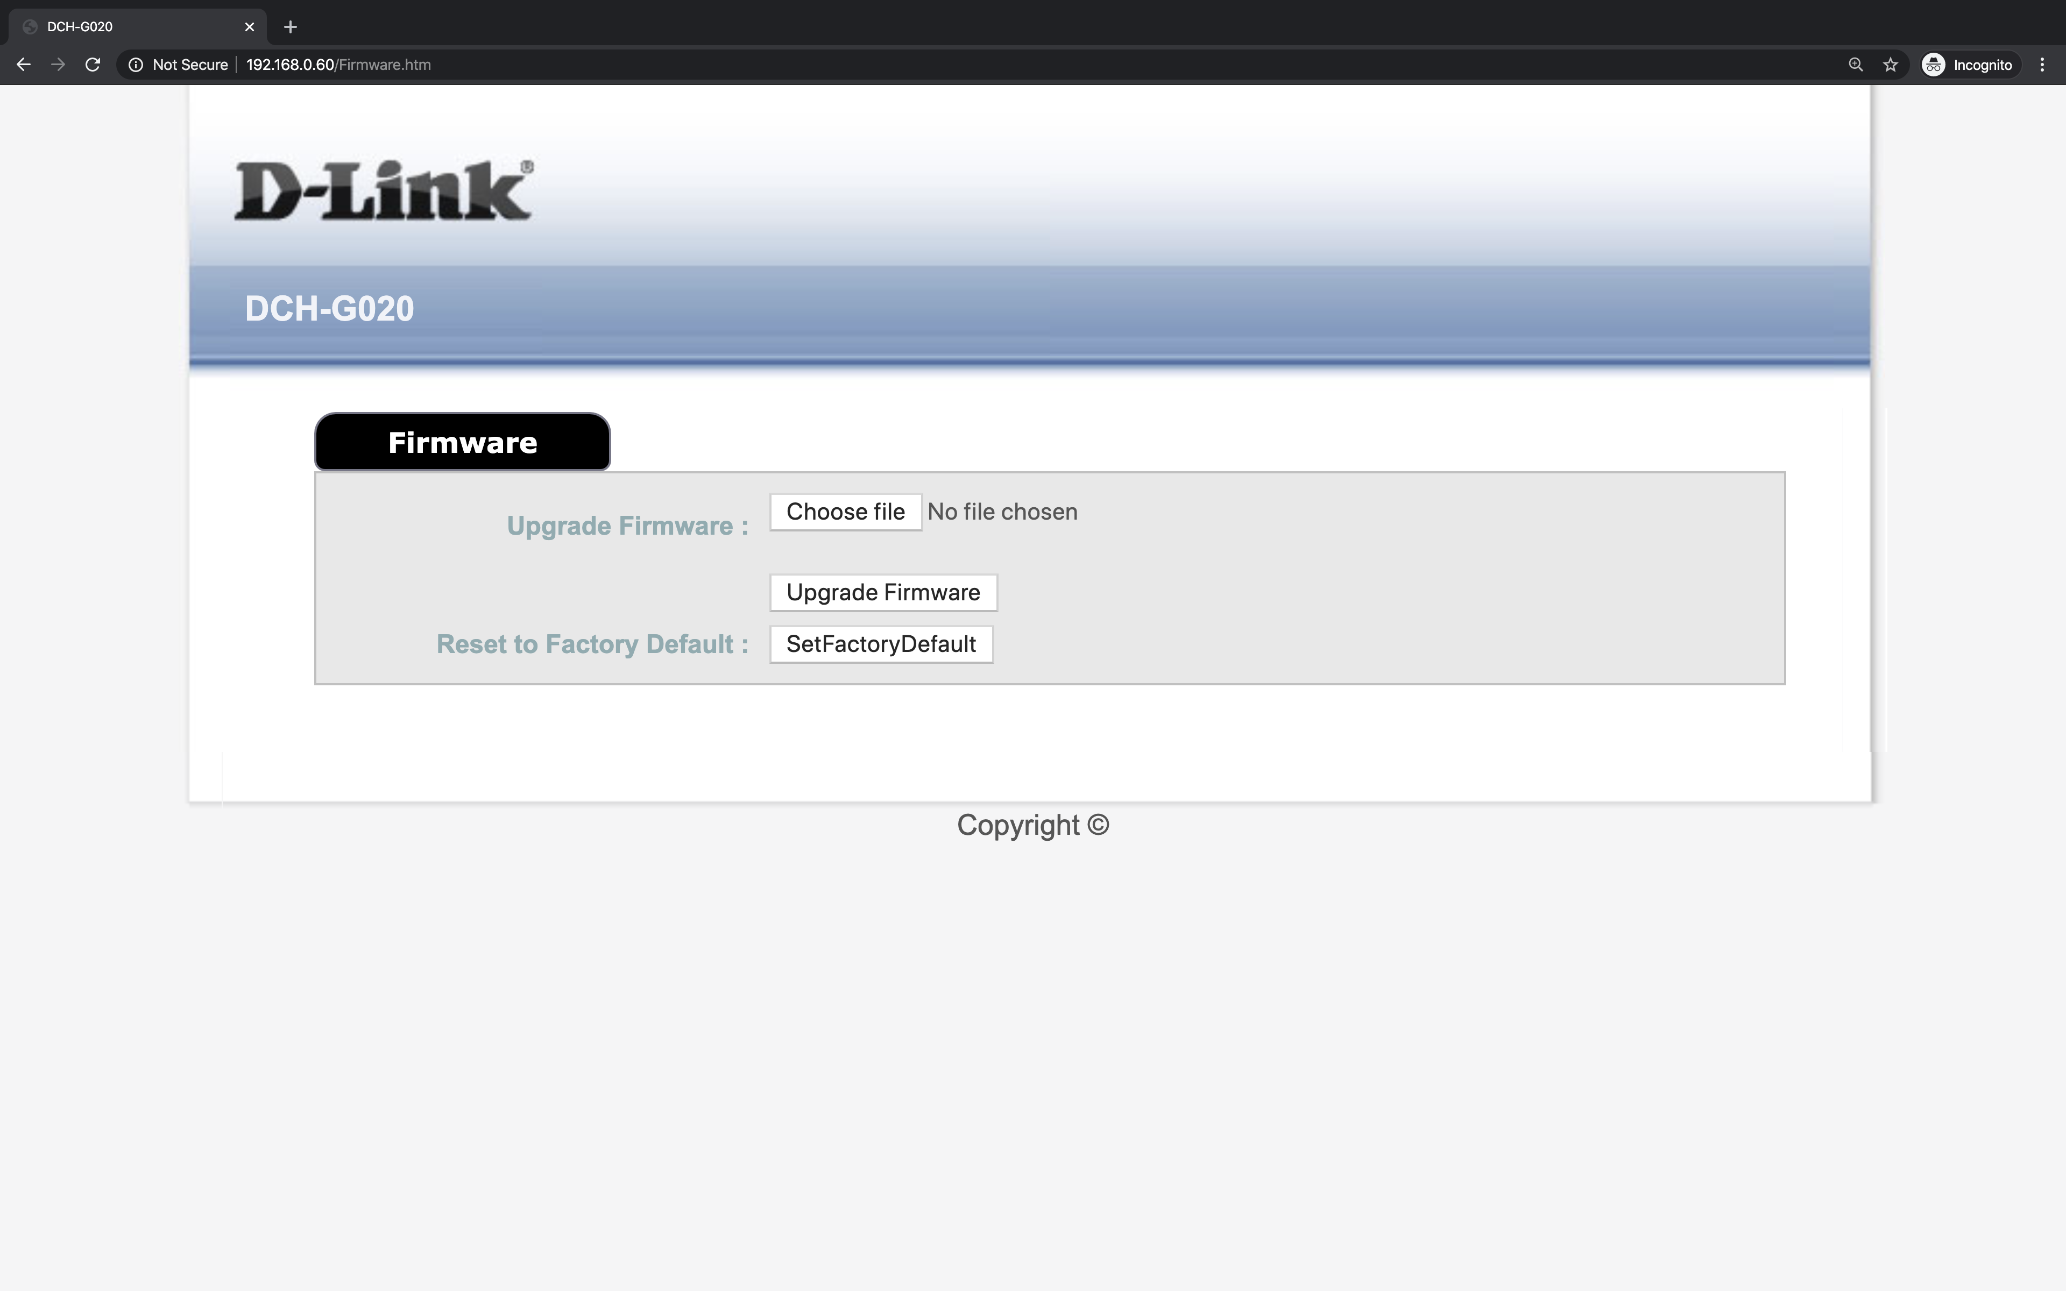This screenshot has height=1291, width=2066.
Task: Click the 'Reset to Factory Default :' label
Action: 592,644
